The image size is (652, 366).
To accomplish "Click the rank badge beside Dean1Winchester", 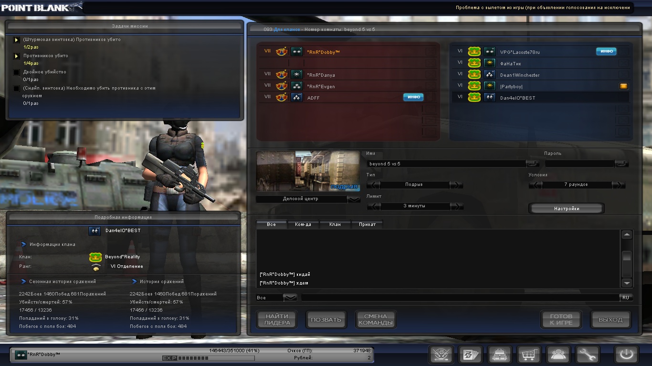I will tap(489, 74).
